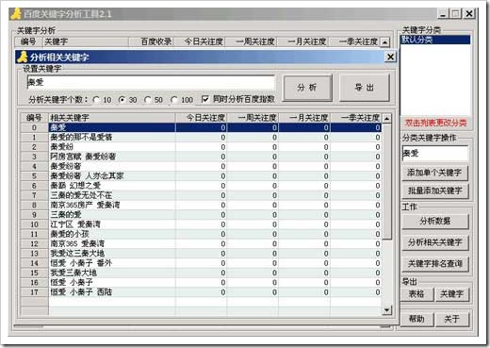Click 编号 column header in results list
490x348 pixels.
[x=34, y=118]
